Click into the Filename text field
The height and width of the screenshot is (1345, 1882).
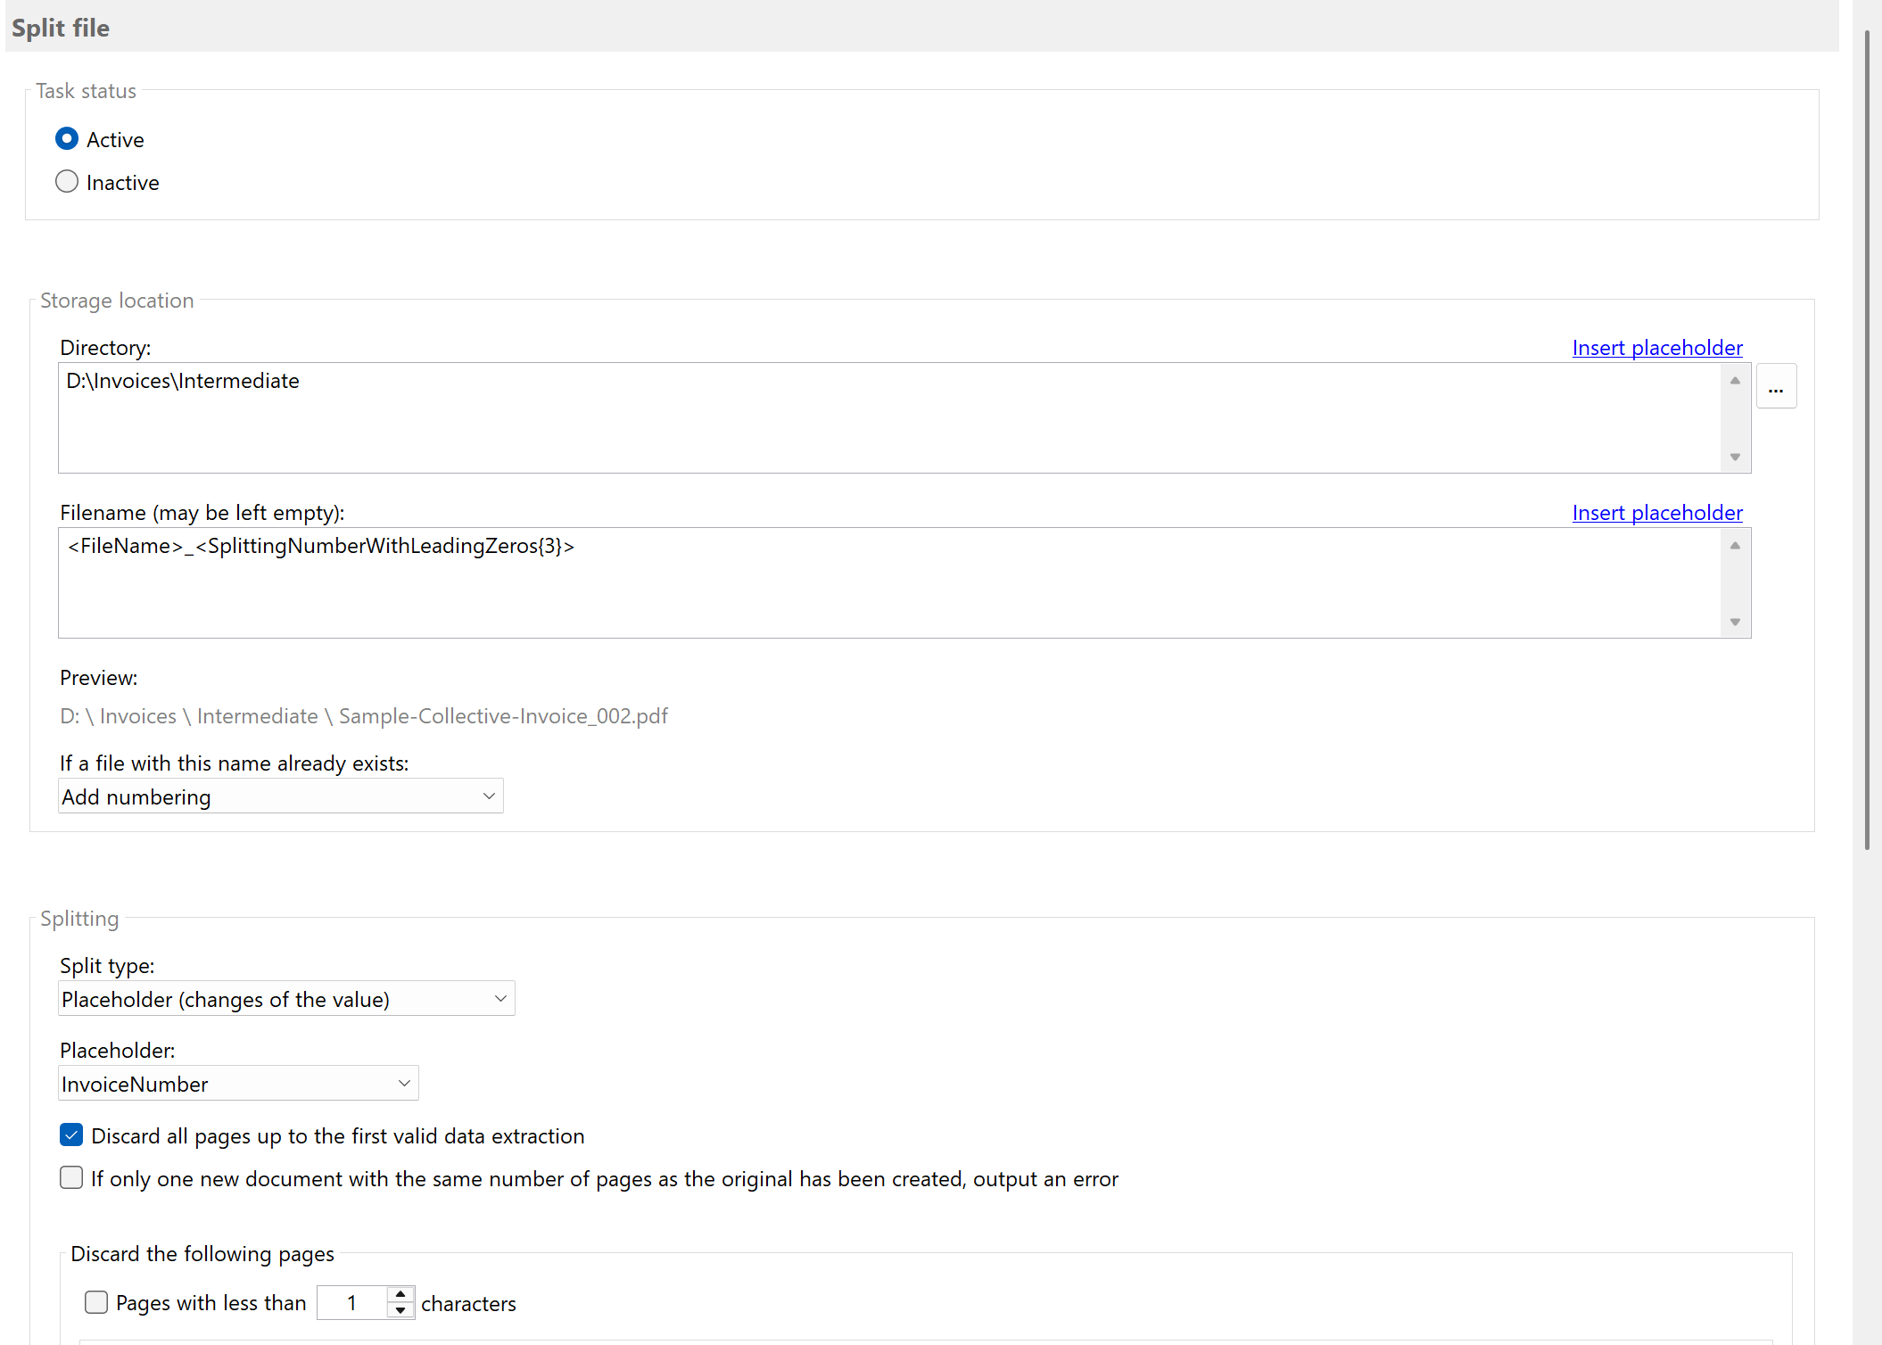pos(887,582)
